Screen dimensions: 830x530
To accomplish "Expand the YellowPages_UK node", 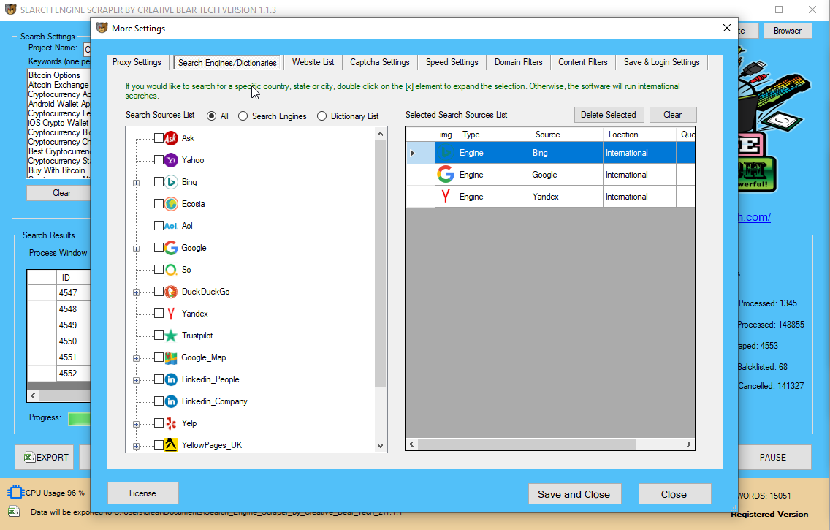I will pyautogui.click(x=135, y=445).
